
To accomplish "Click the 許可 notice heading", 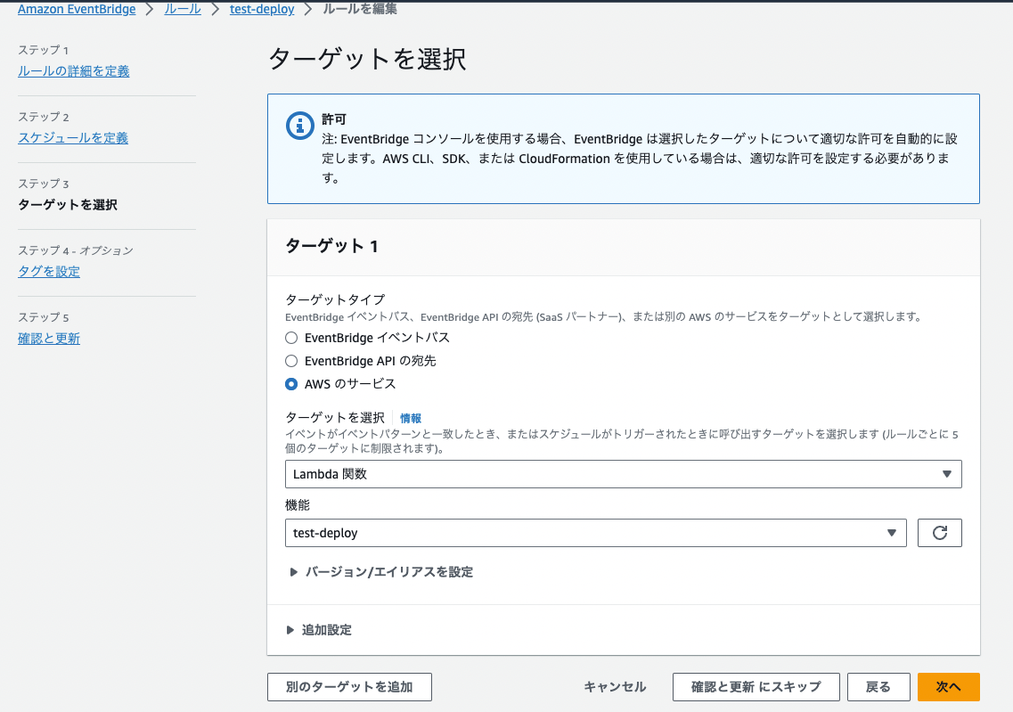I will coord(334,119).
